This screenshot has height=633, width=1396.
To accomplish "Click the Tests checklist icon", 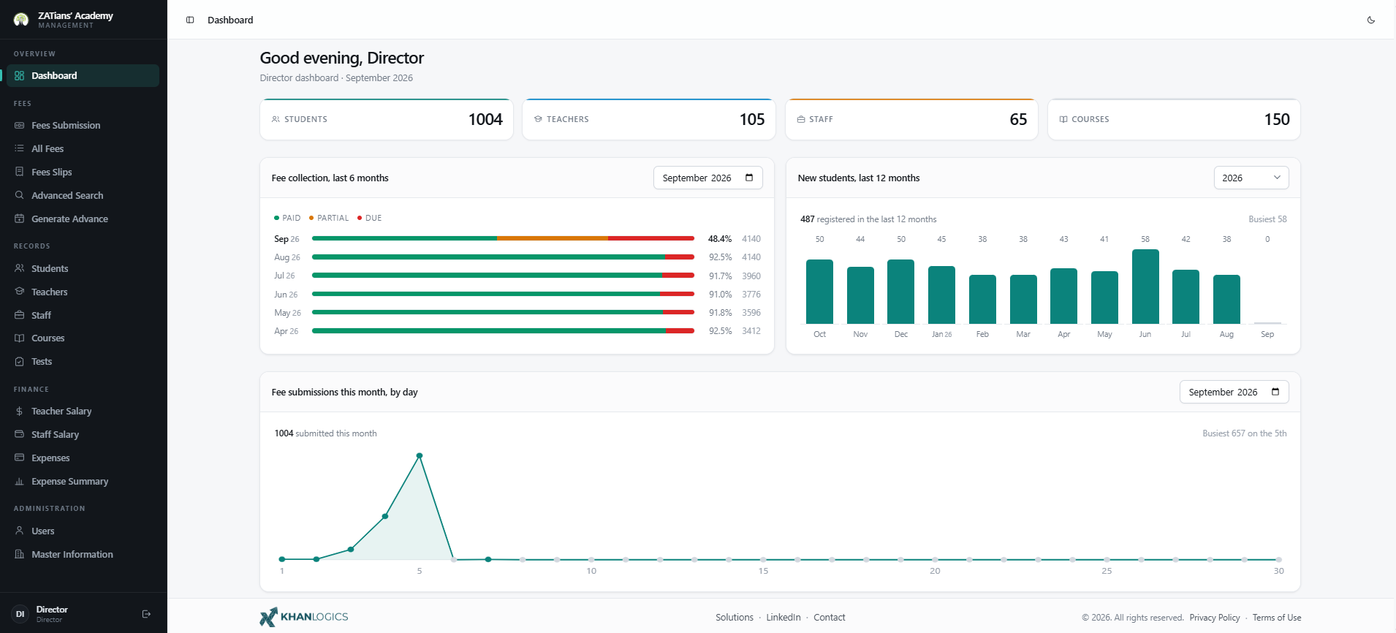I will [x=20, y=361].
